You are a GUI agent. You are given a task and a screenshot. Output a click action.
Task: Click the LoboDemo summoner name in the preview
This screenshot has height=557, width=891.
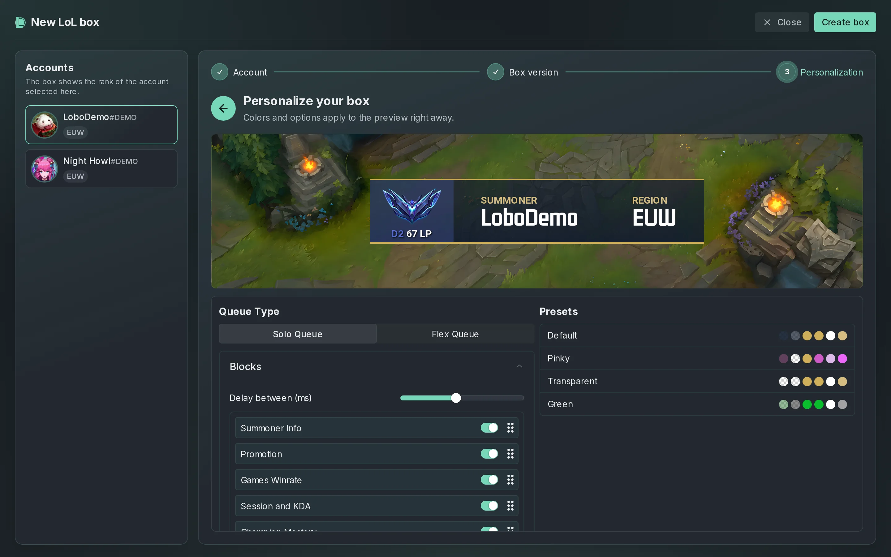(529, 217)
